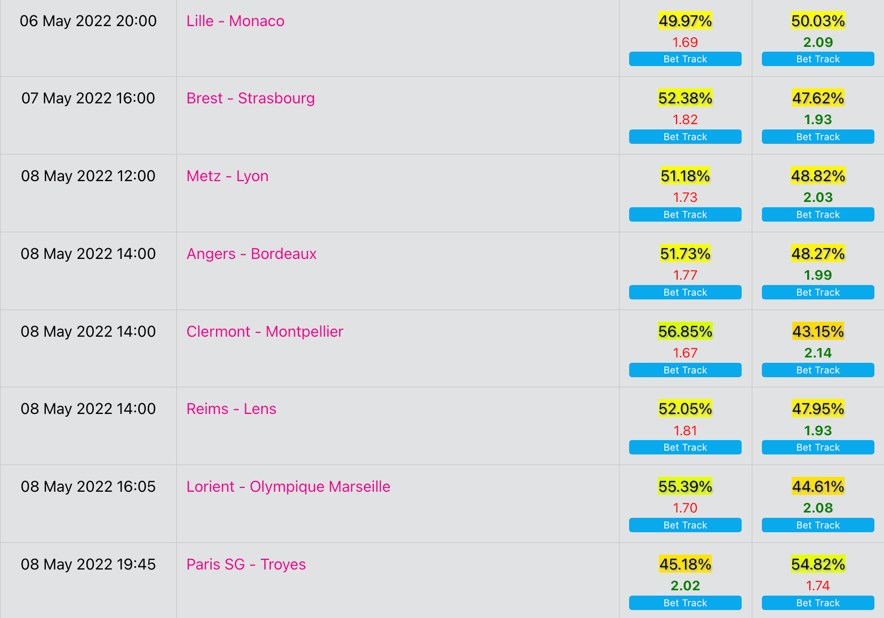This screenshot has width=884, height=618.
Task: Select the 56.85% highlighted probability
Action: click(685, 331)
